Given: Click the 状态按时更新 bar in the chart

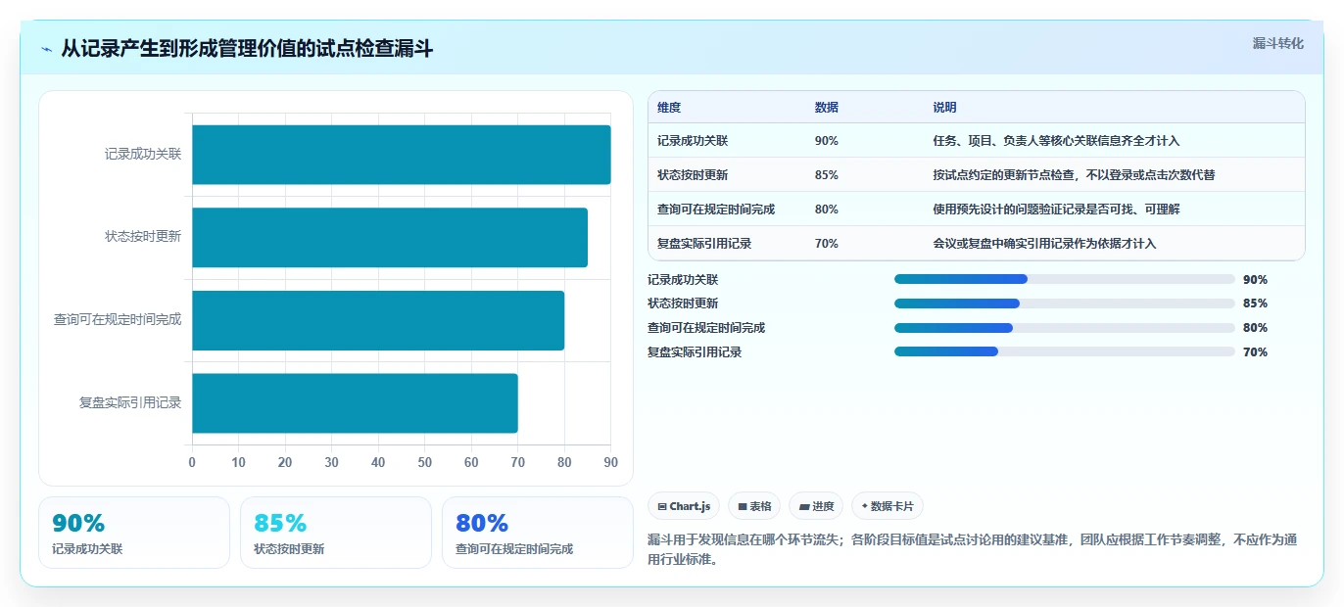Looking at the screenshot, I should (390, 237).
